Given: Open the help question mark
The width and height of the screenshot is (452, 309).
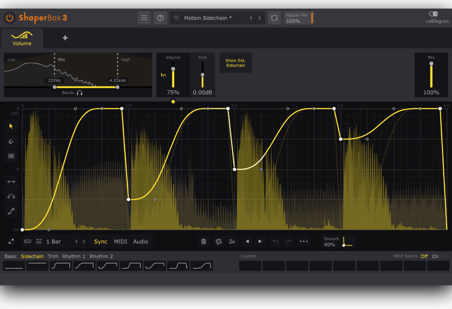Looking at the screenshot, I should tap(160, 18).
